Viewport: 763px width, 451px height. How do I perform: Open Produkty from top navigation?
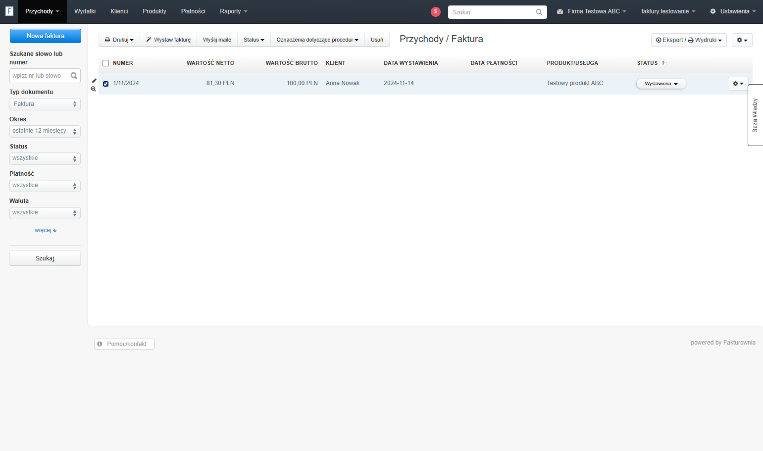click(154, 11)
